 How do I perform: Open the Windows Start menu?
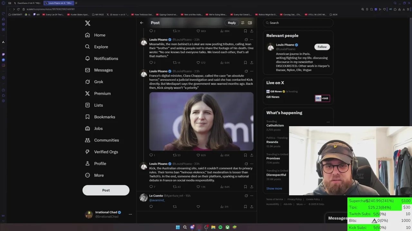[178, 227]
